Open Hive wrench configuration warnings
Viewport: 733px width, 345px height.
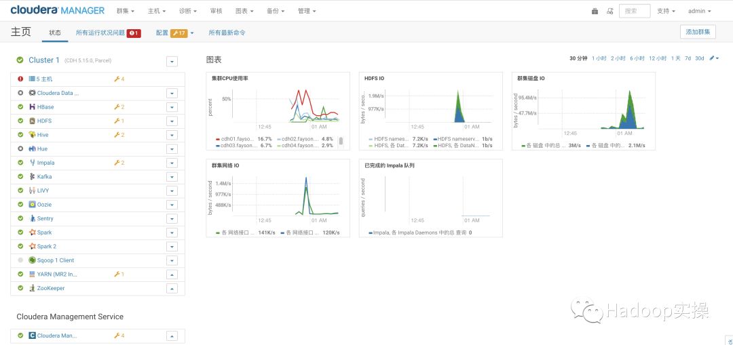[119, 135]
